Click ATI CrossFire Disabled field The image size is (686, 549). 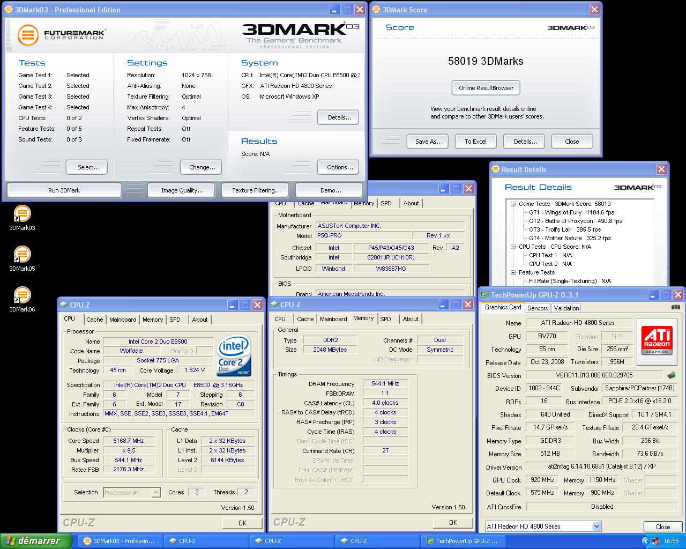click(x=602, y=507)
